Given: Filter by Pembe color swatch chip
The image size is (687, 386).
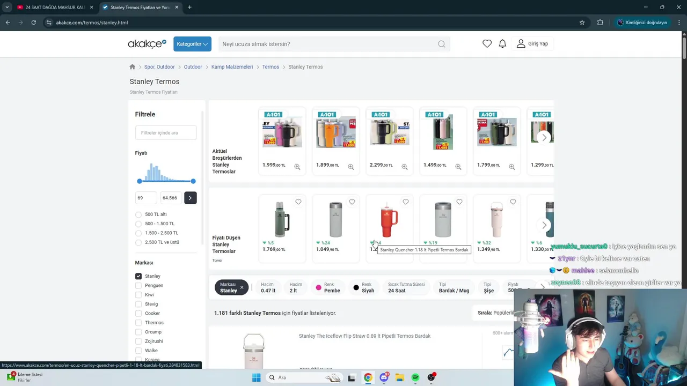Looking at the screenshot, I should [x=328, y=287].
